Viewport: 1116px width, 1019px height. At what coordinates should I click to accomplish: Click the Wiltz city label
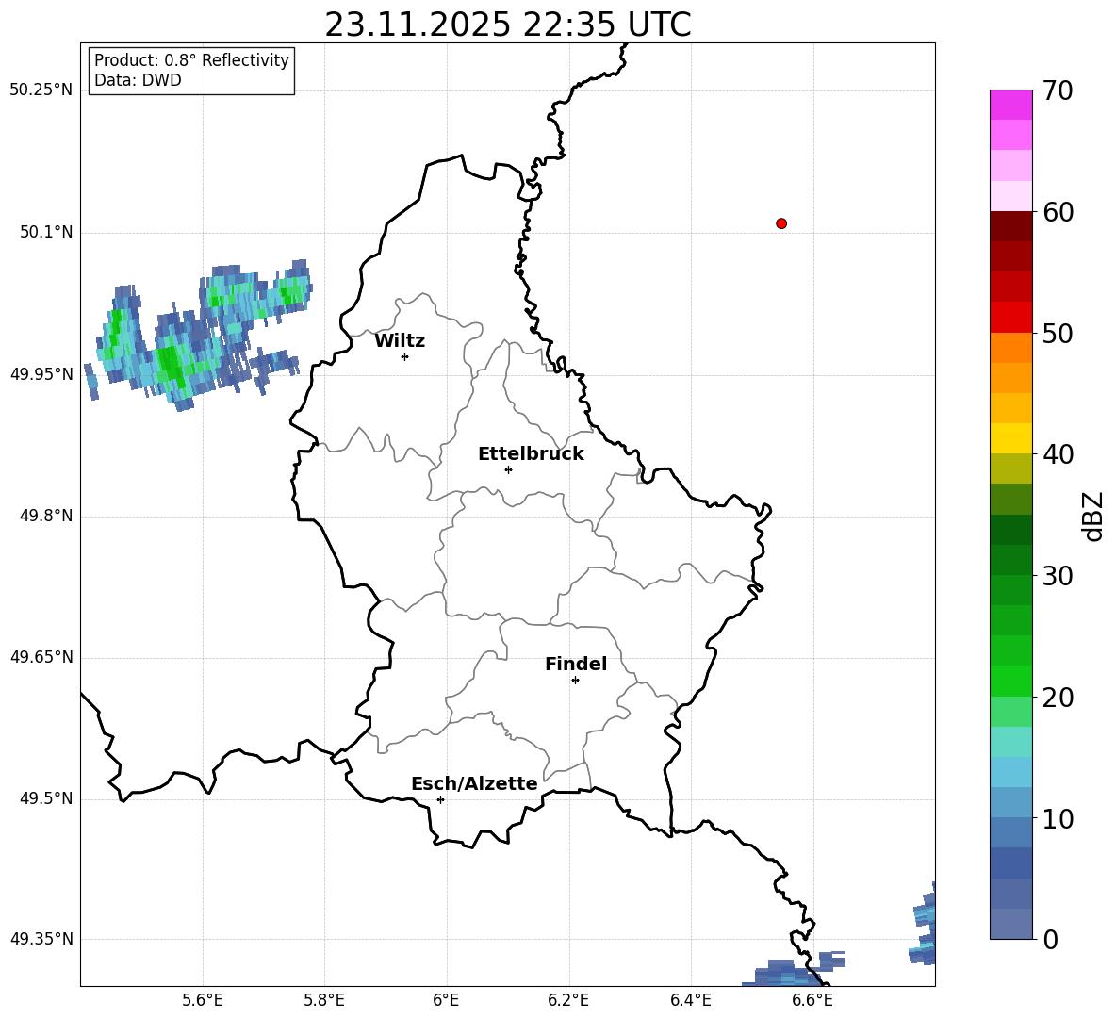(x=400, y=341)
